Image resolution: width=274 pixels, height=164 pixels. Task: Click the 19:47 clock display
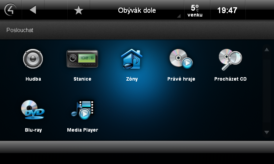tap(227, 10)
